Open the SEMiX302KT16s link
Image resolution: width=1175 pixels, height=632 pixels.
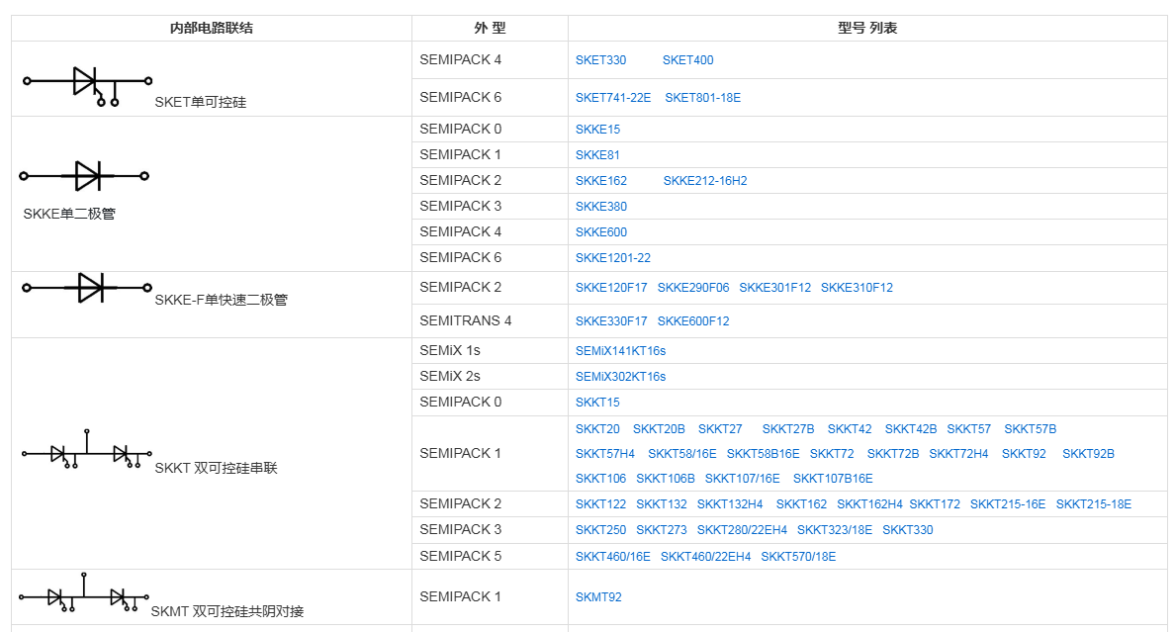620,377
